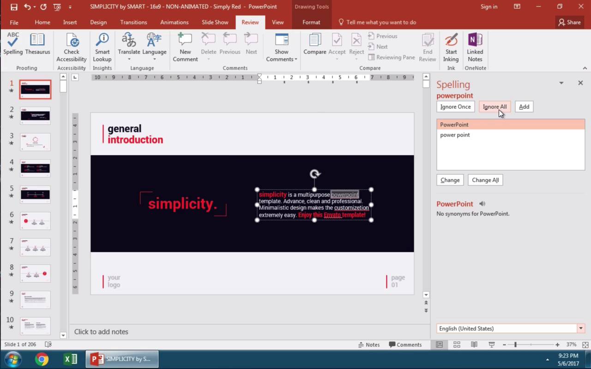Screen dimensions: 591x369
Task: Switch to Normal view in status bar
Action: [439, 345]
